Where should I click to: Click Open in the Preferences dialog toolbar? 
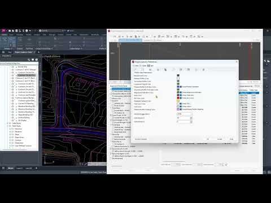[x=143, y=65]
